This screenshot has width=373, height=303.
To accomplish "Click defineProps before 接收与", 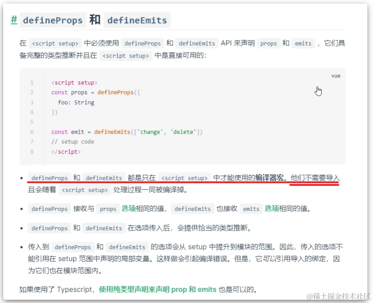I will (50, 209).
